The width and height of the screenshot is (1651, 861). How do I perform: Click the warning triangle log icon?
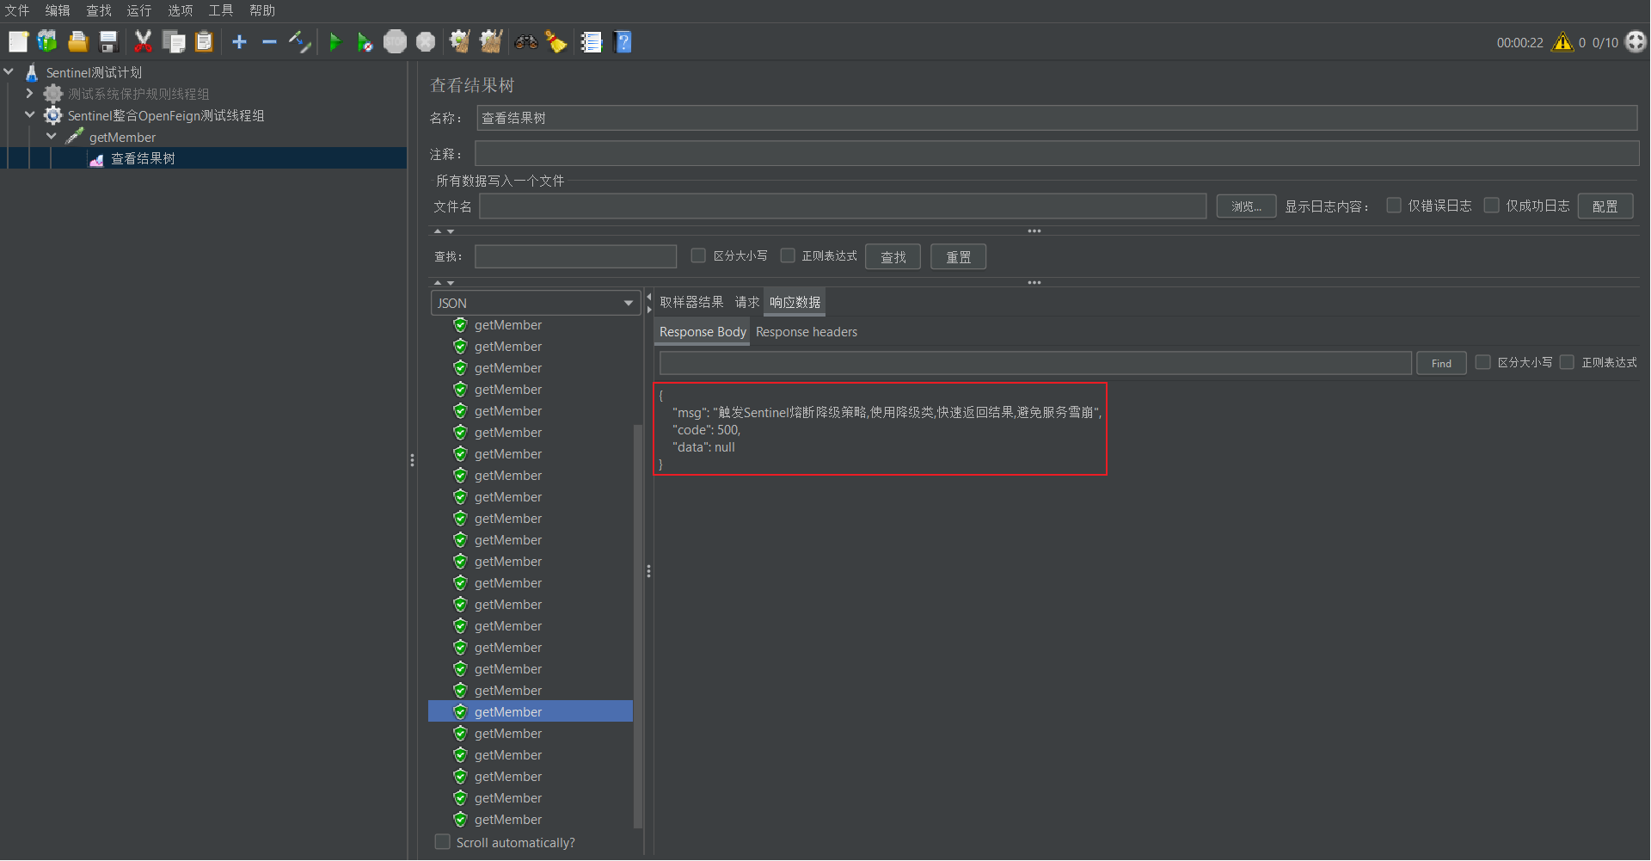pyautogui.click(x=1562, y=42)
